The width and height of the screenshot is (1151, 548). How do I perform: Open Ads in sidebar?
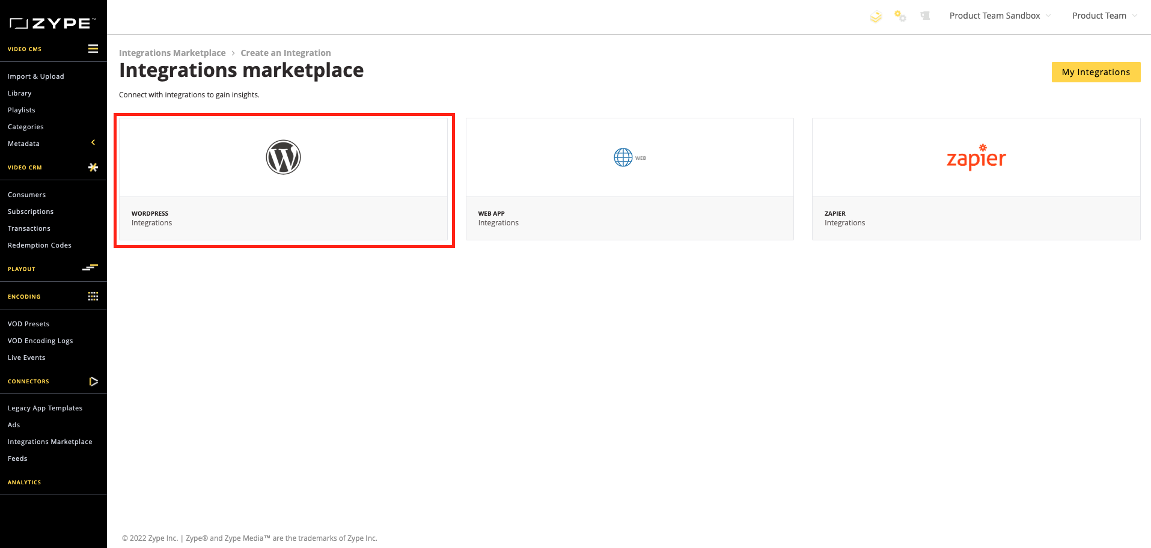coord(14,425)
